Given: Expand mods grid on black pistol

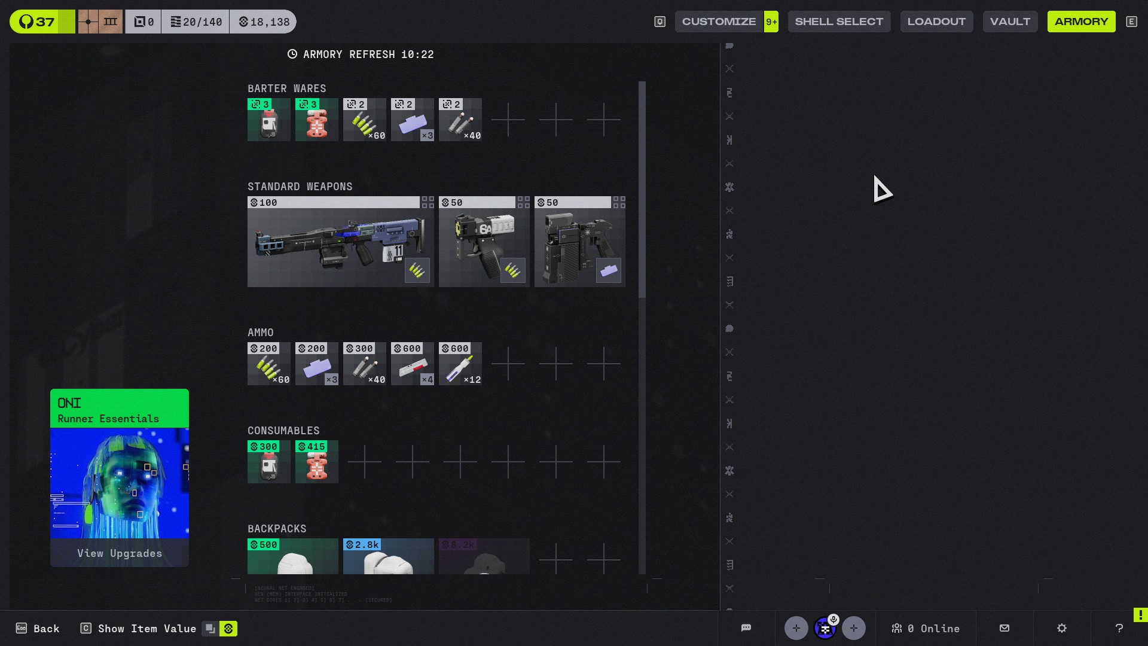Looking at the screenshot, I should tap(619, 202).
